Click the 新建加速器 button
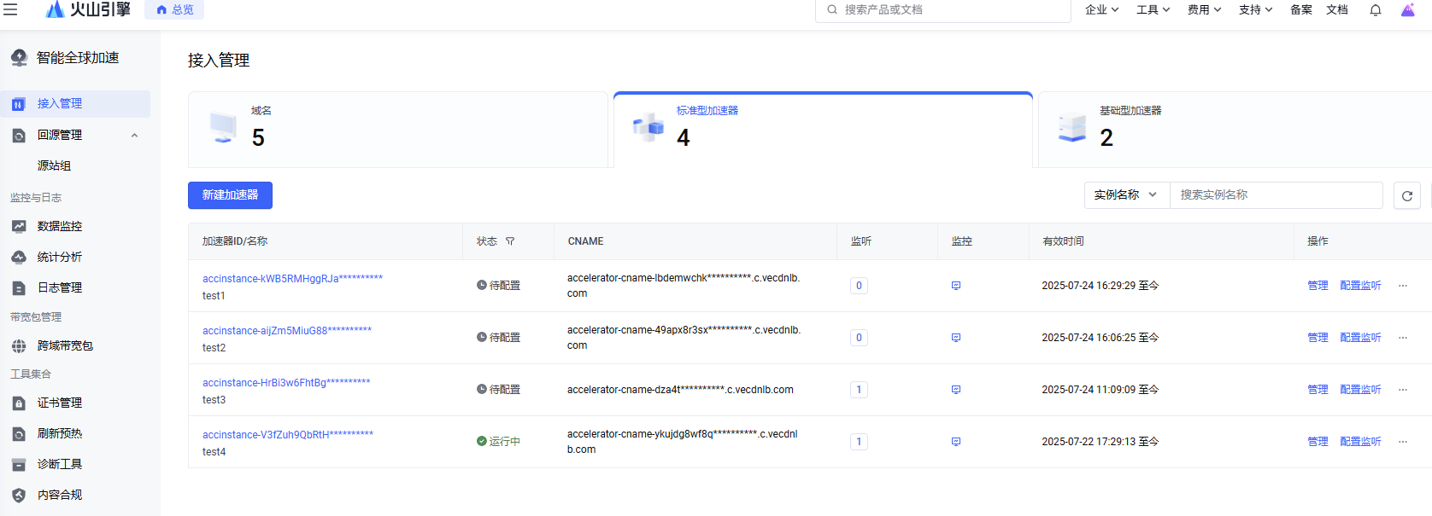This screenshot has width=1432, height=516. [x=230, y=195]
